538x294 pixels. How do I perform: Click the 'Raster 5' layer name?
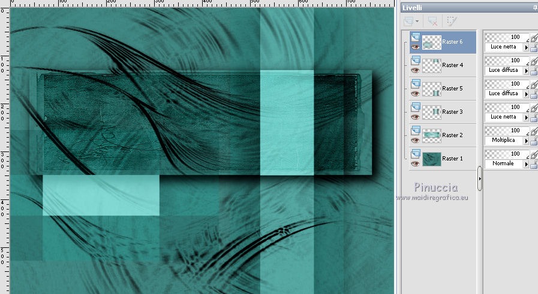pyautogui.click(x=452, y=89)
